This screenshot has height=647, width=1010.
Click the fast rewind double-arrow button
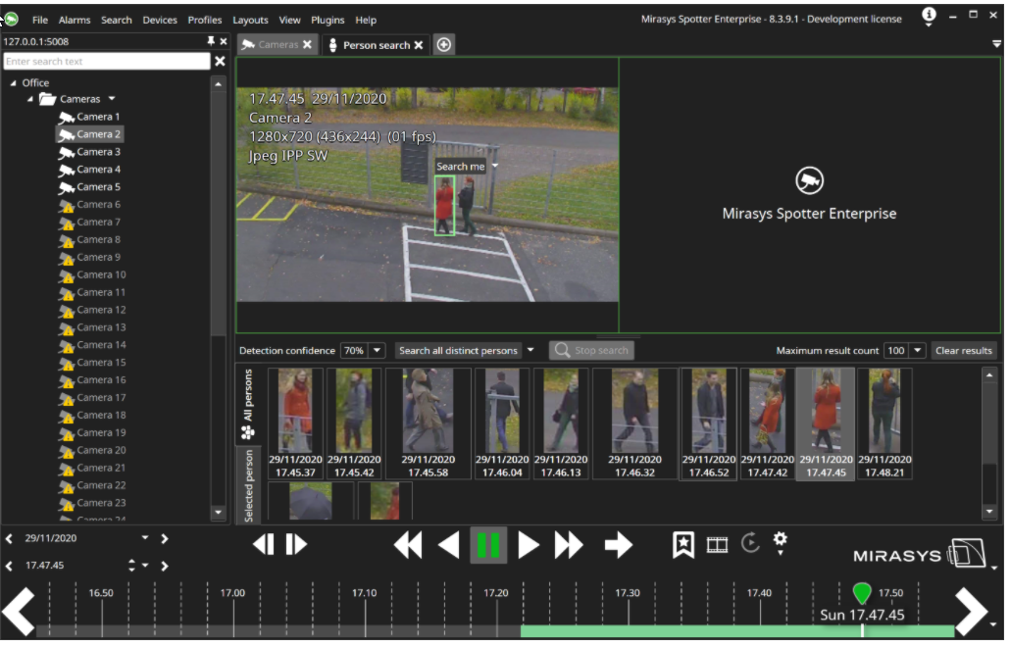(x=408, y=545)
